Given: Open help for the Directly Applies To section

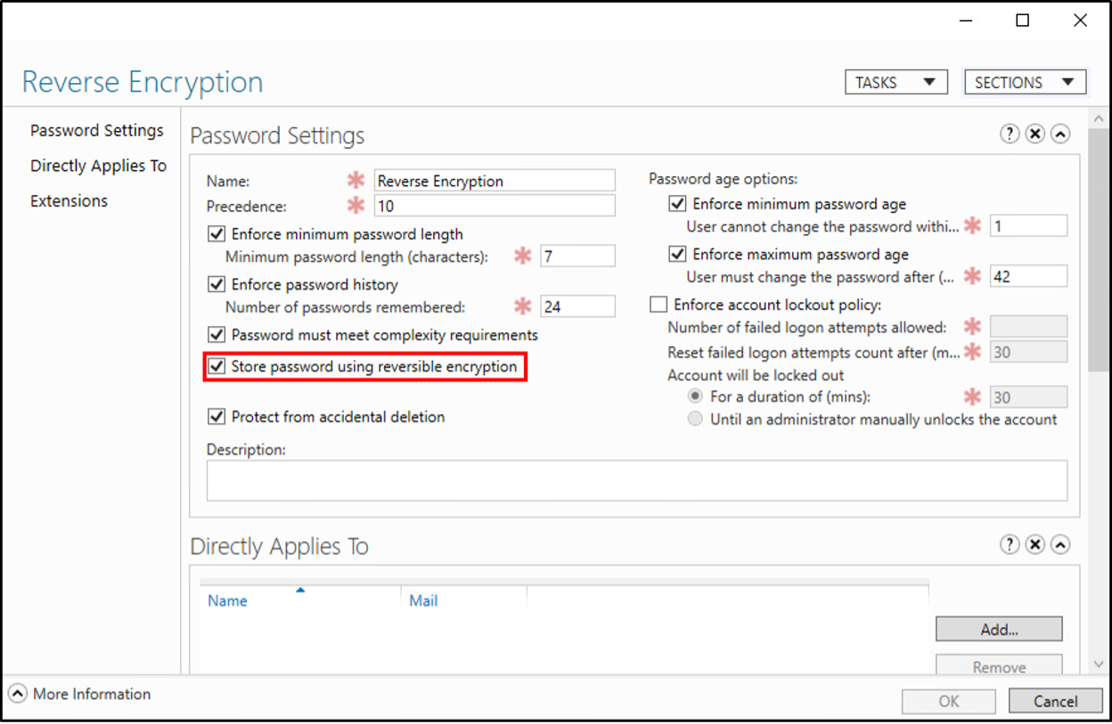Looking at the screenshot, I should point(1009,545).
